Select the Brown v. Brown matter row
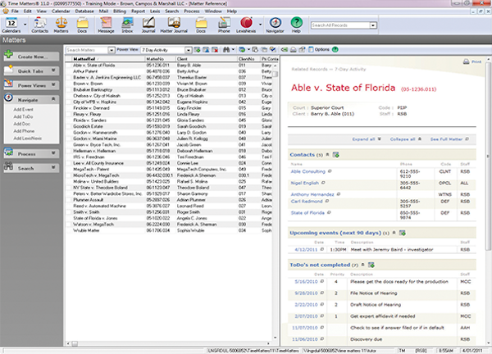 click(84, 83)
